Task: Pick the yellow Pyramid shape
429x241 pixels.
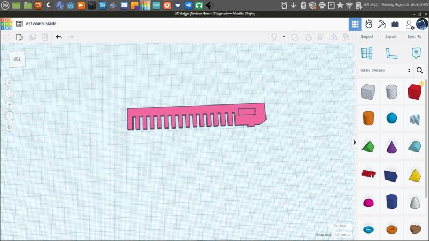Action: [x=415, y=176]
